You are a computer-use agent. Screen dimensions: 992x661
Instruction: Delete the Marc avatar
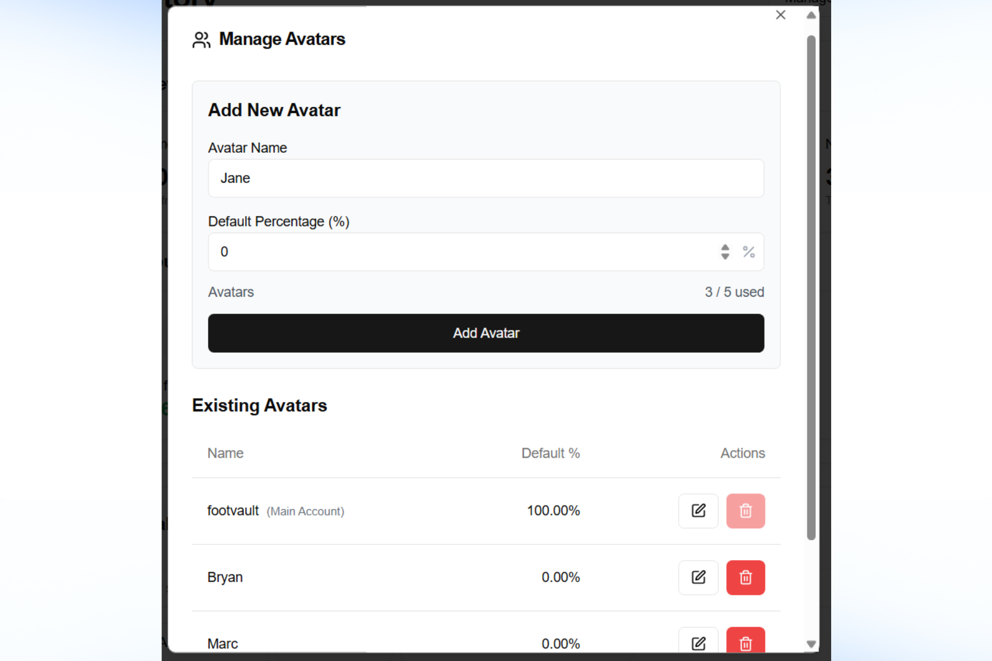(745, 643)
